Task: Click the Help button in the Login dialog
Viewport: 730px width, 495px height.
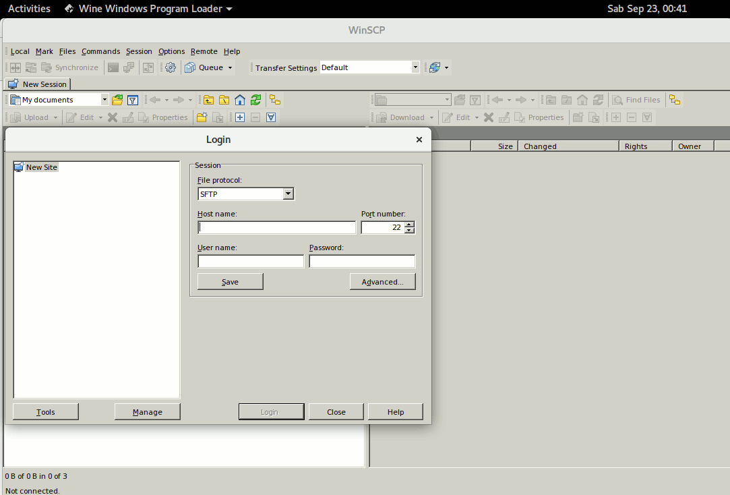Action: coord(395,411)
